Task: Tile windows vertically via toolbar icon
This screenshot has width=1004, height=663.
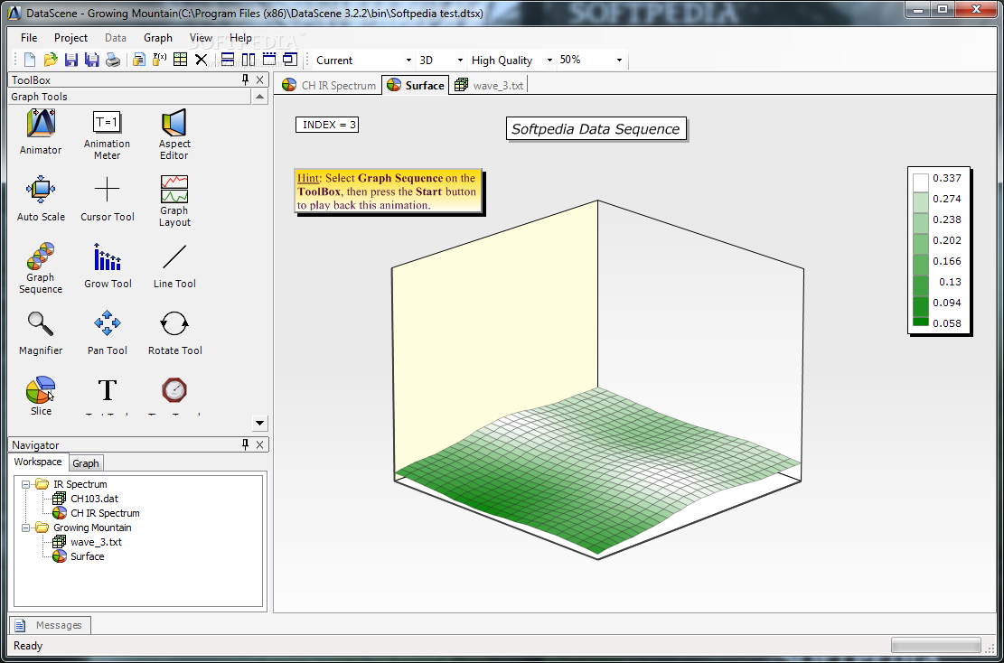Action: (249, 61)
